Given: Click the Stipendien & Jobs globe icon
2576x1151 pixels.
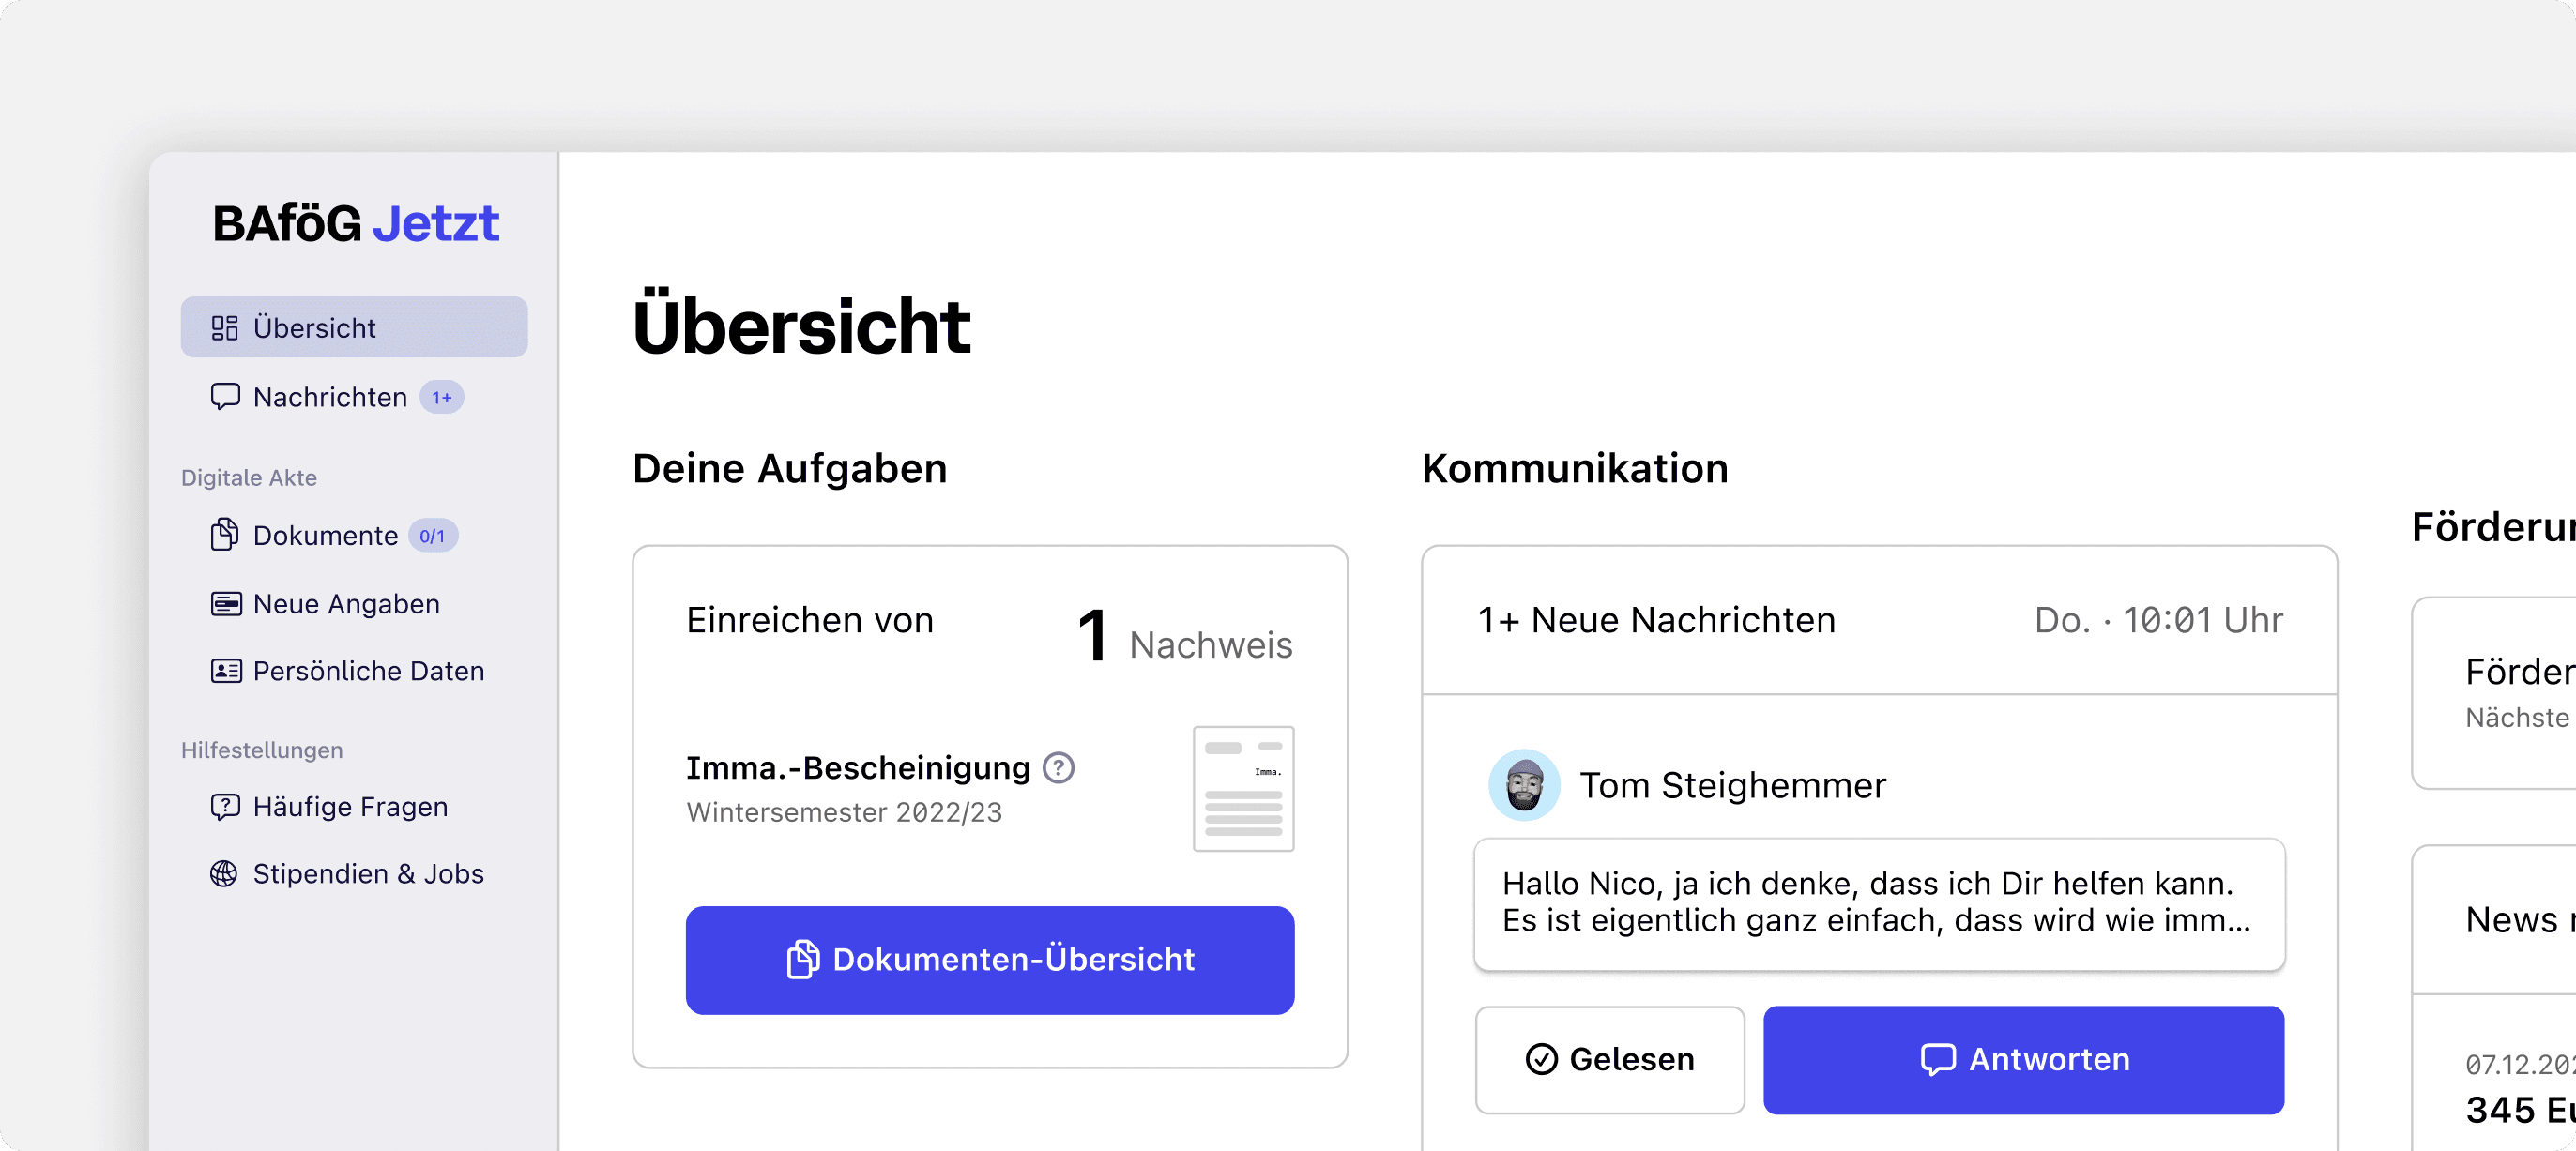Looking at the screenshot, I should [x=224, y=874].
